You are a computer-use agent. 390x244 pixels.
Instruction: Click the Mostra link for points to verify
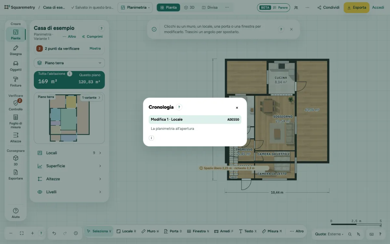(x=95, y=48)
